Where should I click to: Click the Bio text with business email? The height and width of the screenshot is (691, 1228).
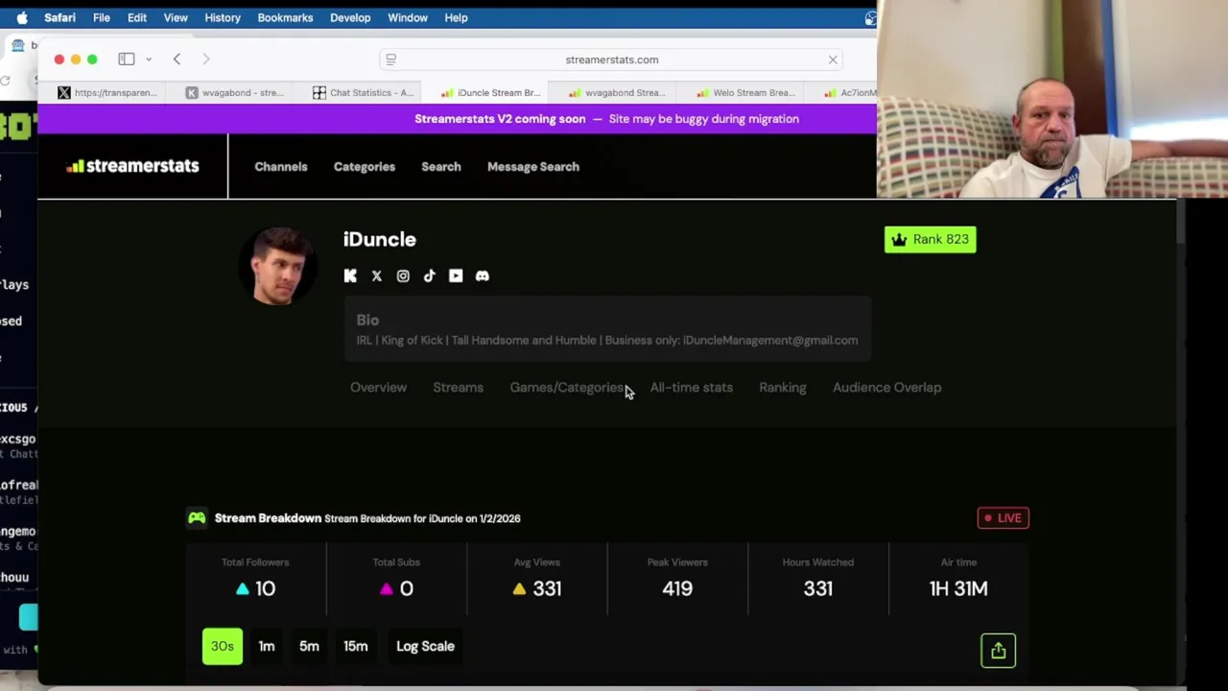(x=607, y=340)
